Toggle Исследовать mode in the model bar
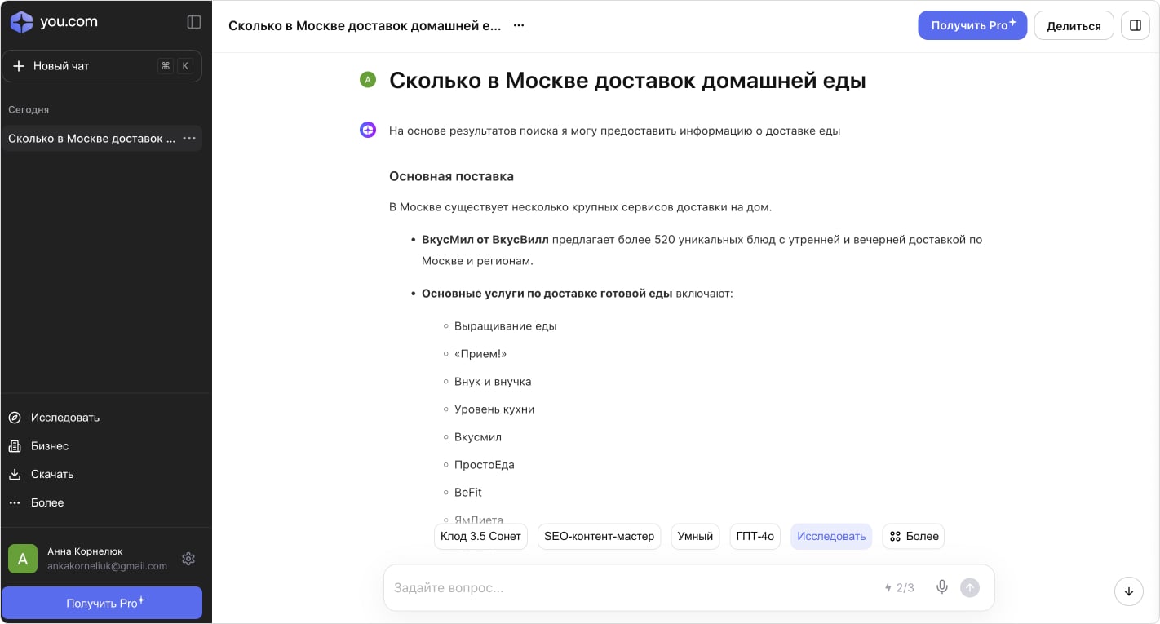 [x=830, y=536]
